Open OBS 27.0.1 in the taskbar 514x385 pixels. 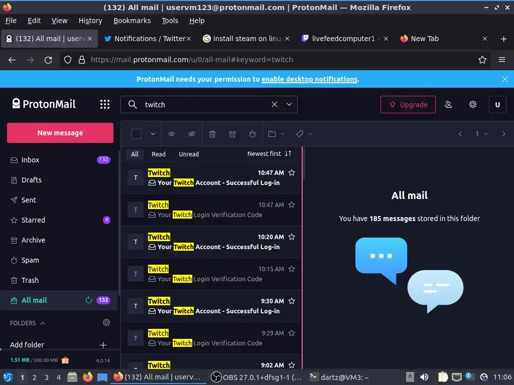pos(256,377)
